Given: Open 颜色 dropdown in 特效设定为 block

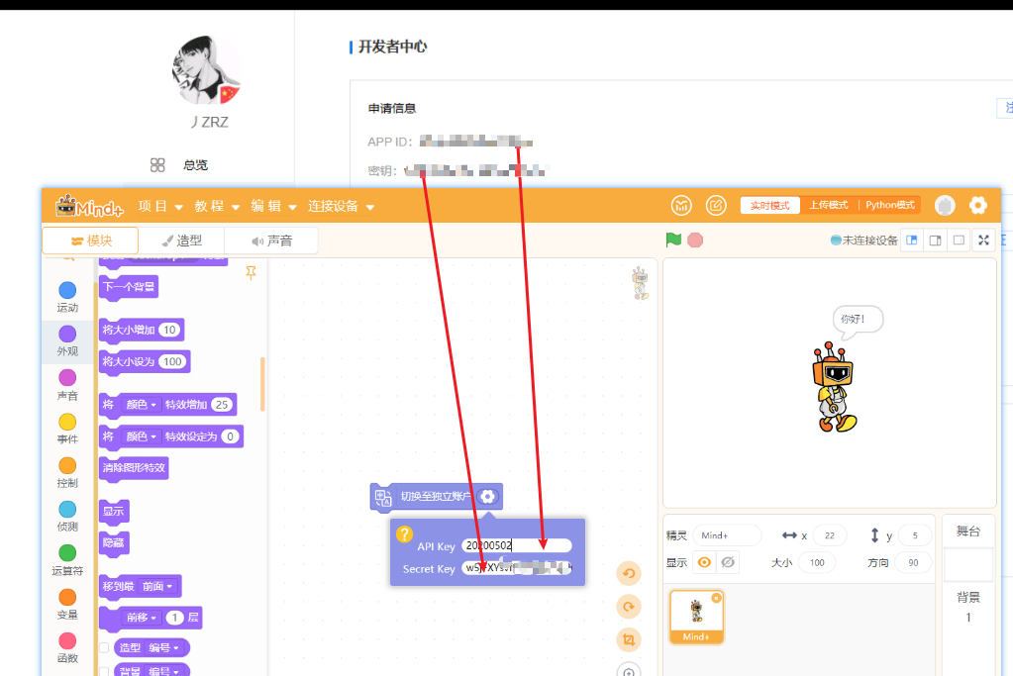Looking at the screenshot, I should pos(141,436).
